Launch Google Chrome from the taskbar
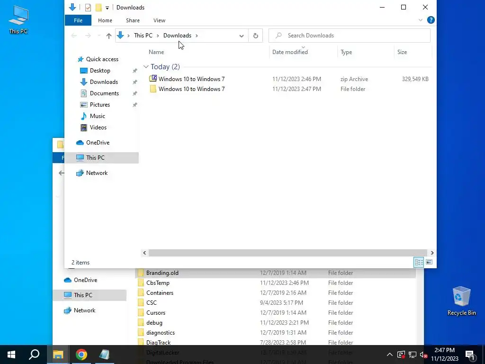Screen dimensions: 485x364 (x=81, y=355)
